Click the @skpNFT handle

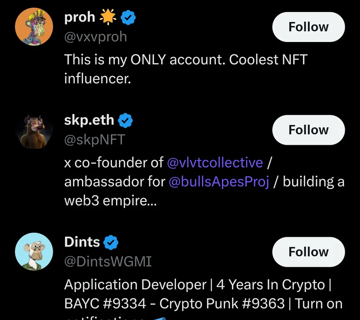coord(95,140)
